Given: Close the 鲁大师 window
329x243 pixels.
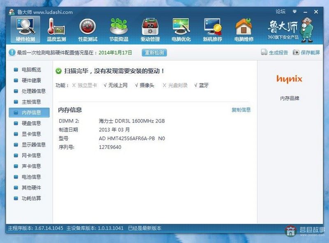Looking at the screenshot, I should click(x=316, y=12).
